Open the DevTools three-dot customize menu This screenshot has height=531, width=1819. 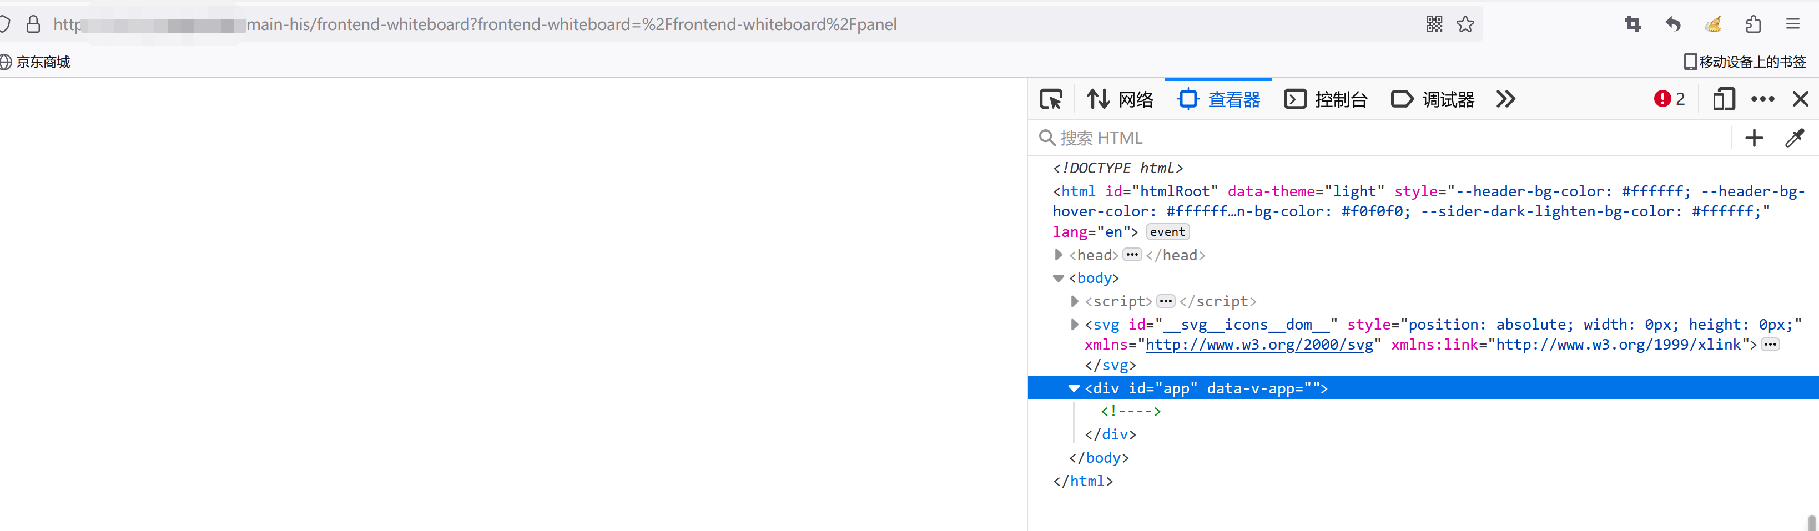pos(1763,99)
